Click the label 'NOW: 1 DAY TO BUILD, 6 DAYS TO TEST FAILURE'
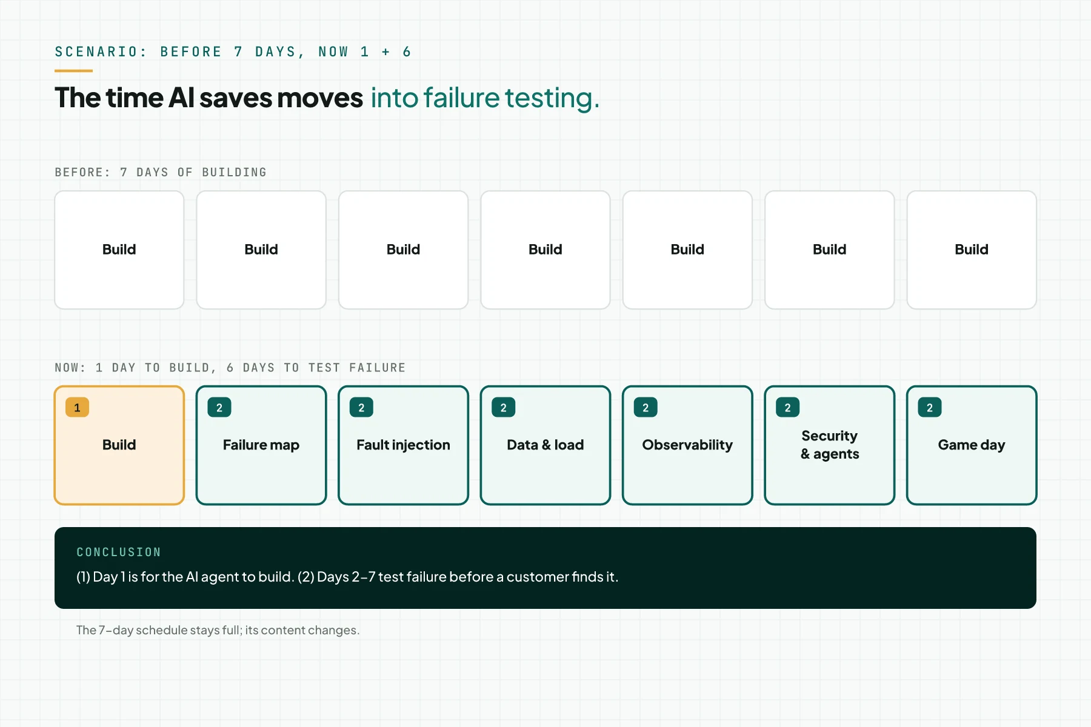The width and height of the screenshot is (1091, 727). (230, 368)
